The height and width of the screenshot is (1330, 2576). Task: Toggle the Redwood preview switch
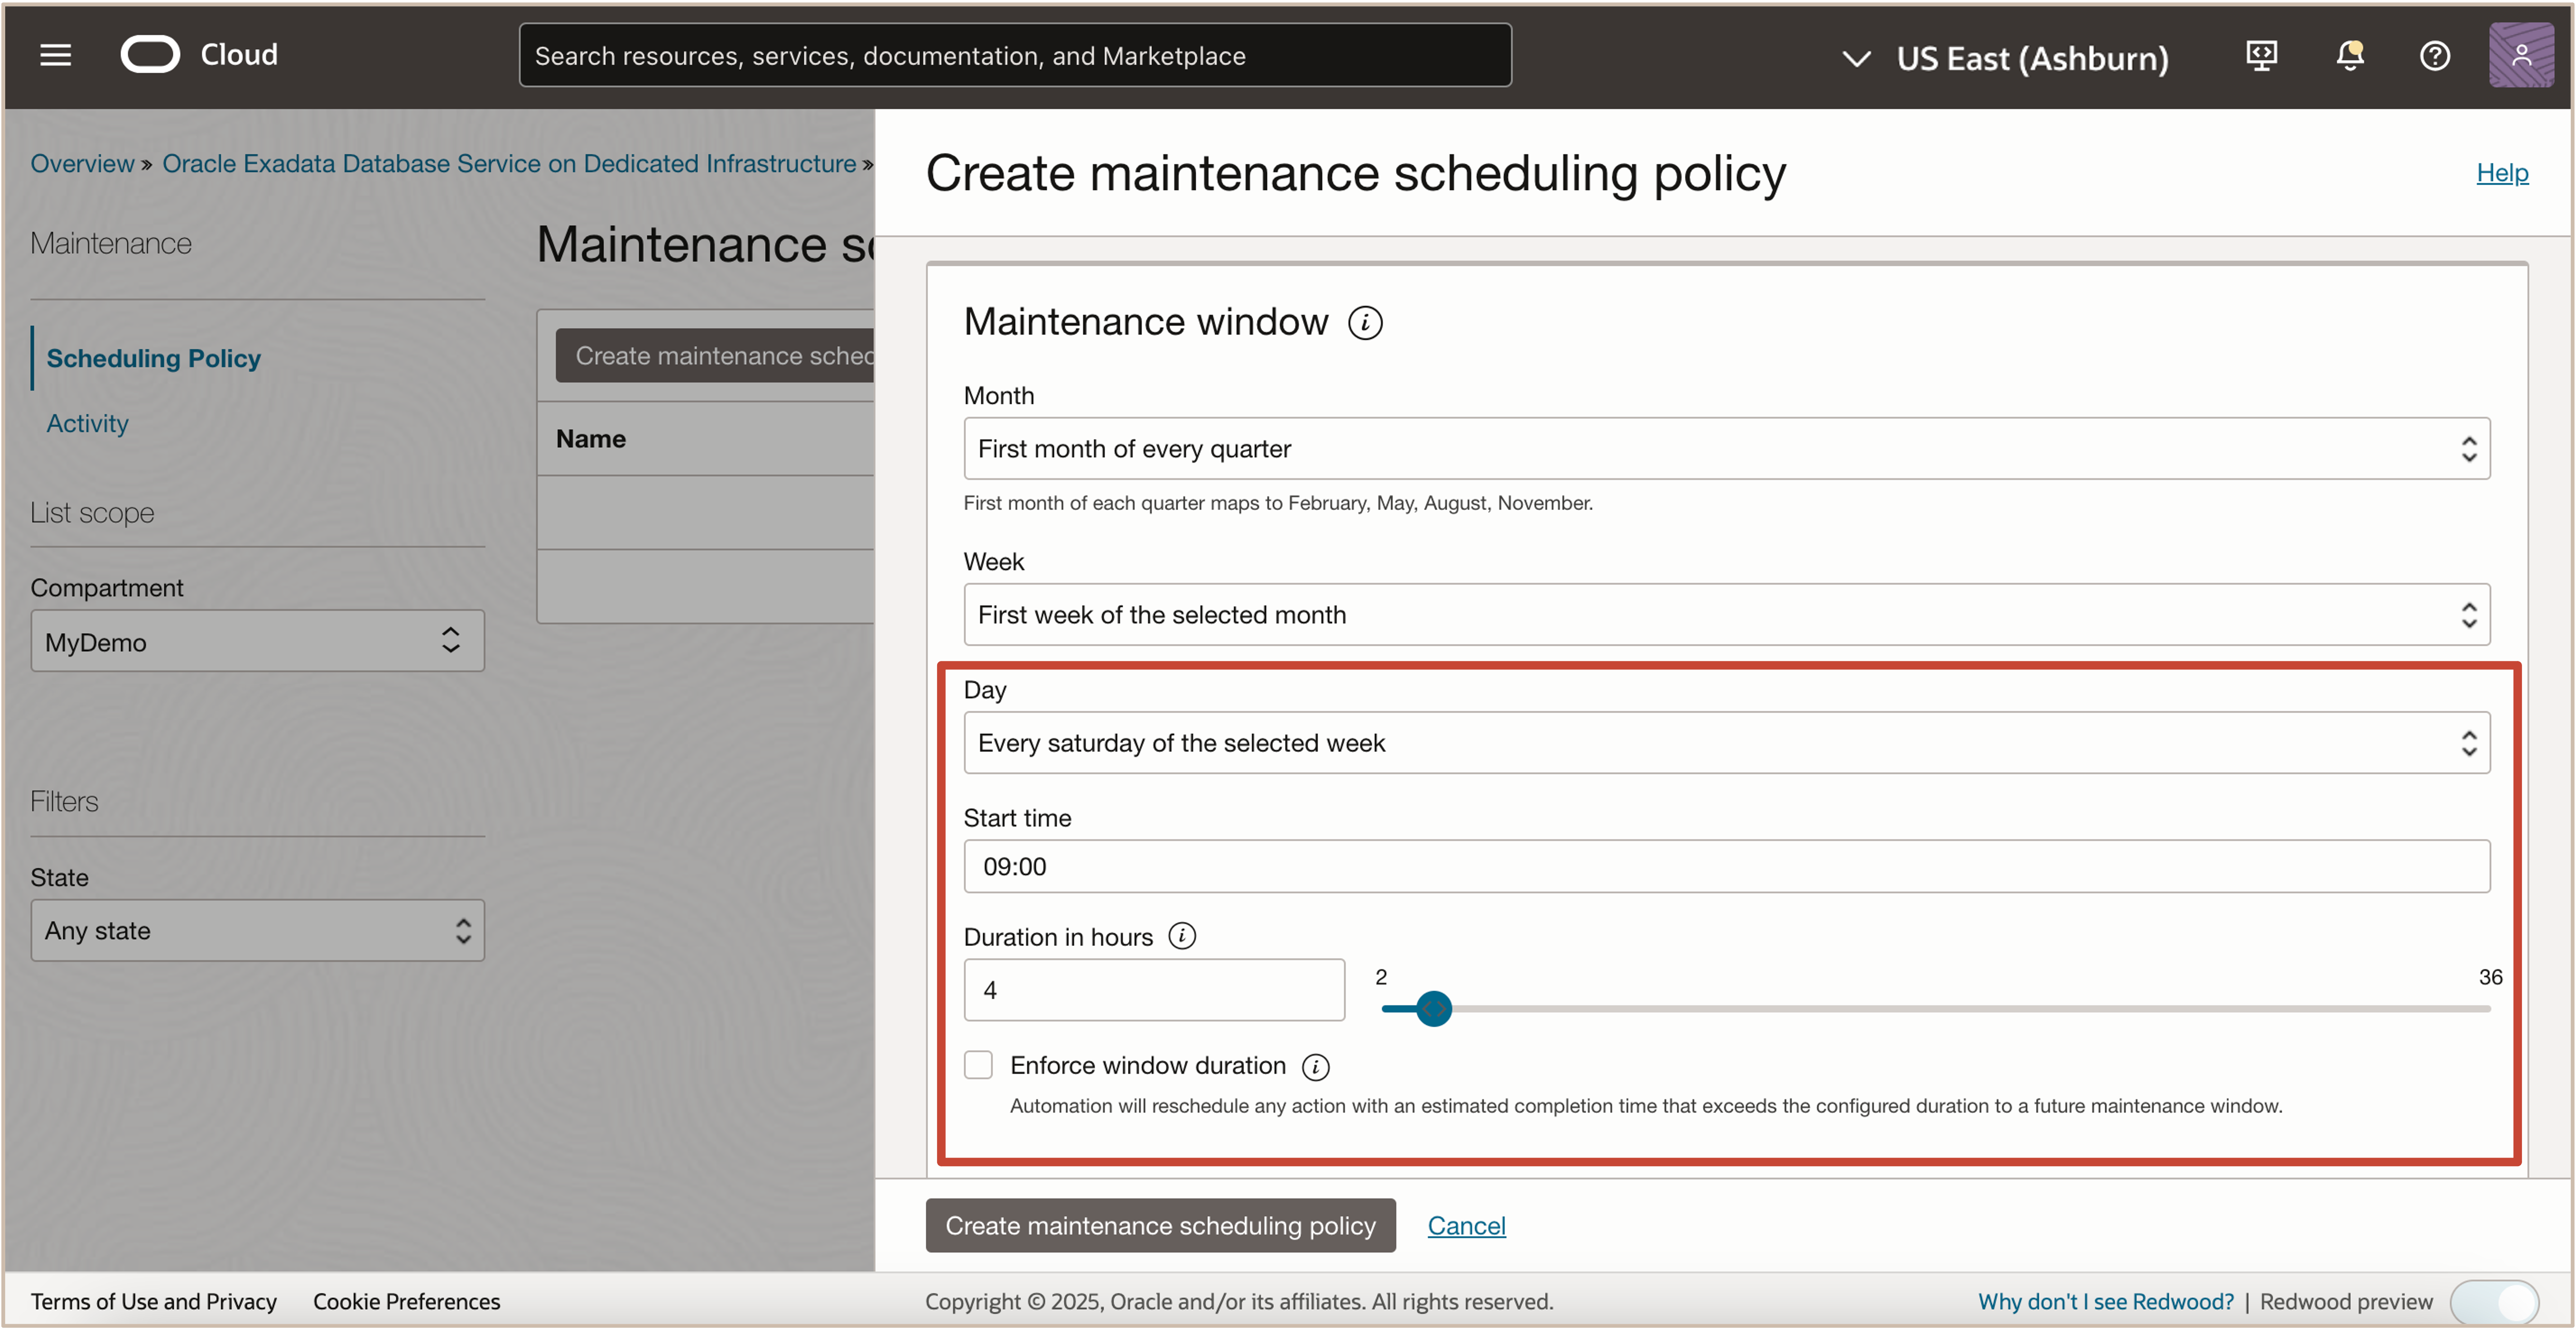pyautogui.click(x=2496, y=1301)
